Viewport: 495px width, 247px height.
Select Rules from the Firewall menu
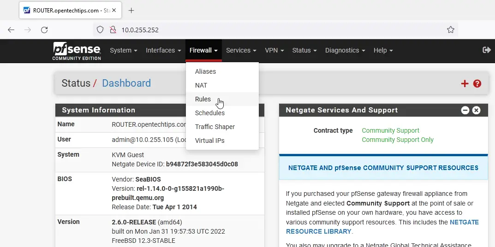coord(203,99)
